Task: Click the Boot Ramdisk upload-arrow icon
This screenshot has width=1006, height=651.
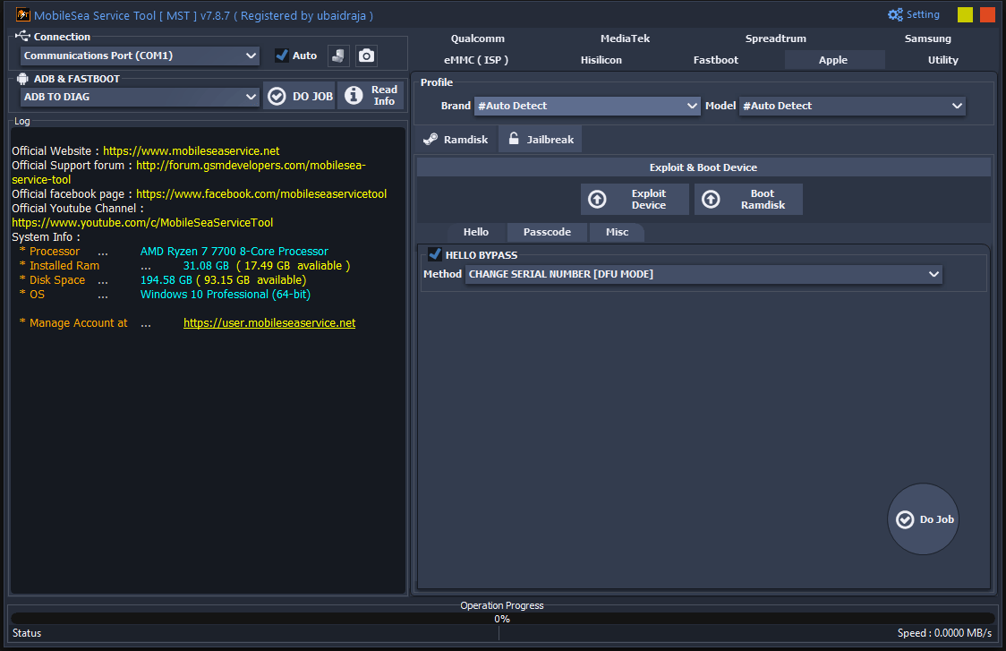Action: (711, 199)
